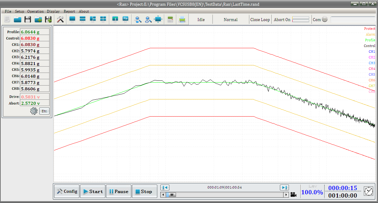The image size is (378, 203).
Task: Open the Report menu
Action: click(69, 11)
